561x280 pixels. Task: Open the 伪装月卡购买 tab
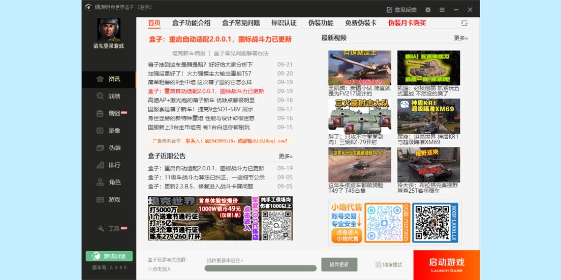point(407,23)
